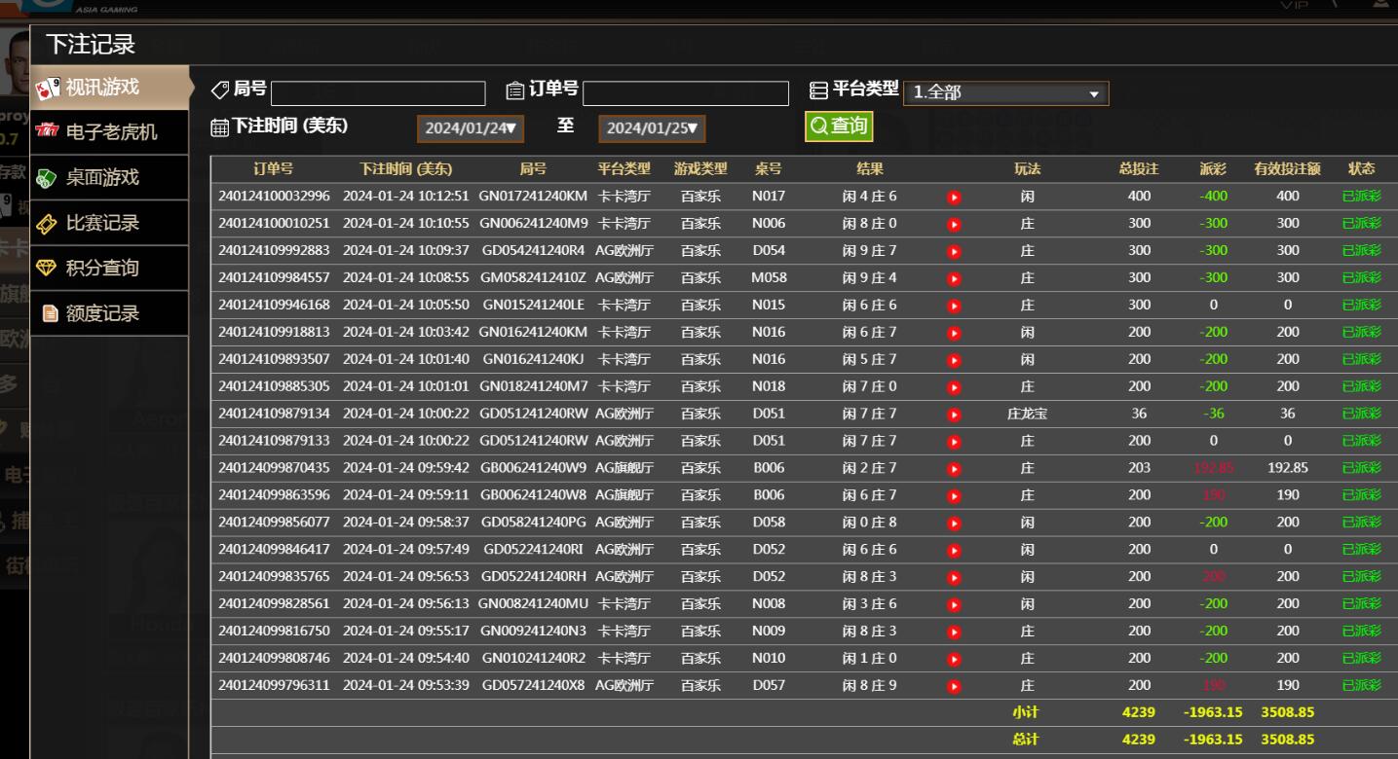Play video replay for order 240124099870435
1398x759 pixels.
(954, 469)
